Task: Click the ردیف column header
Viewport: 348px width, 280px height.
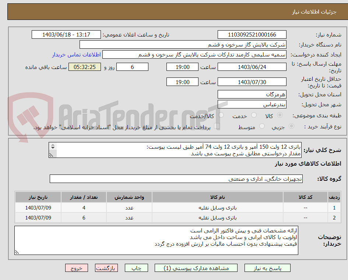Action: (334, 197)
